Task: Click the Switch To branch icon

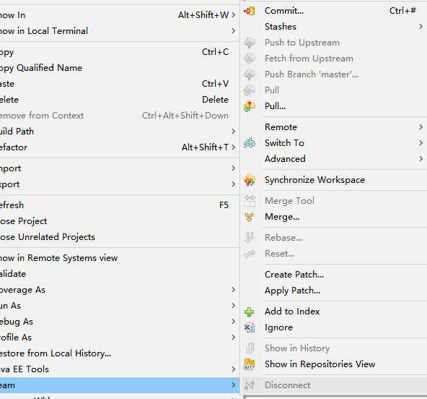Action: pos(249,142)
